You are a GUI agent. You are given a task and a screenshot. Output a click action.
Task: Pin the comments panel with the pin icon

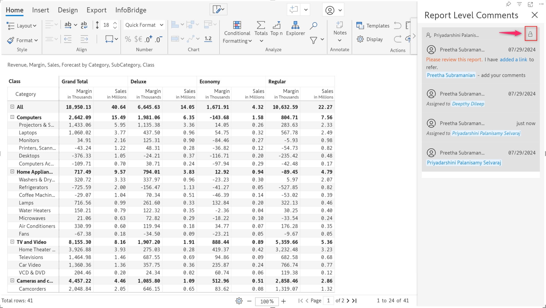[508, 4]
